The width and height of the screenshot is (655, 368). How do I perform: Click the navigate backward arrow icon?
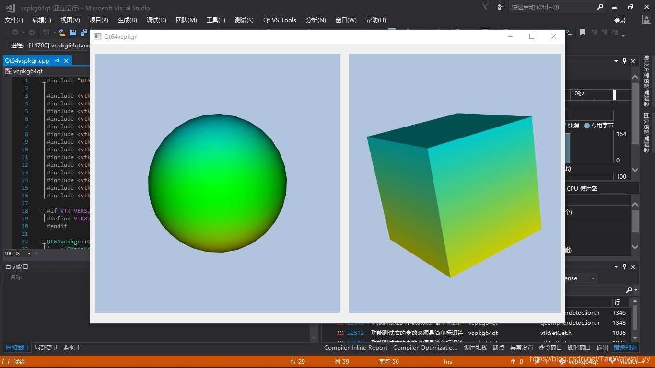[15, 33]
